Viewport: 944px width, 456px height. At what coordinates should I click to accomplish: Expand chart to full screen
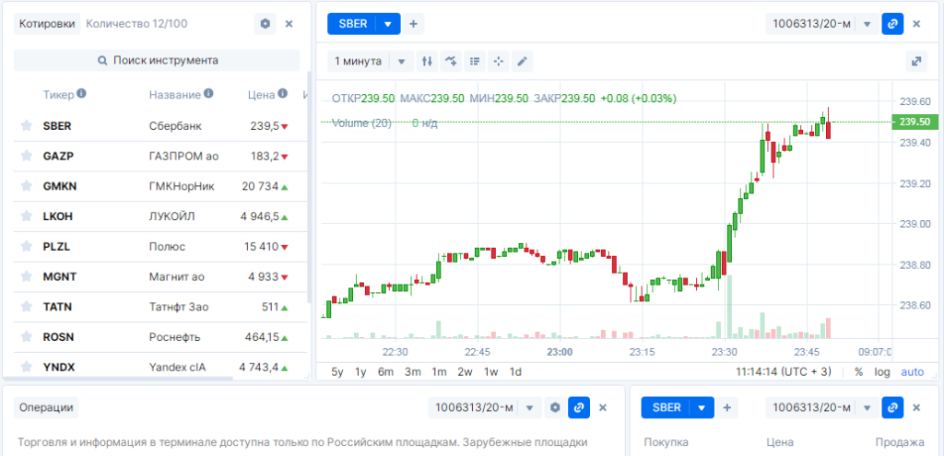[x=915, y=62]
